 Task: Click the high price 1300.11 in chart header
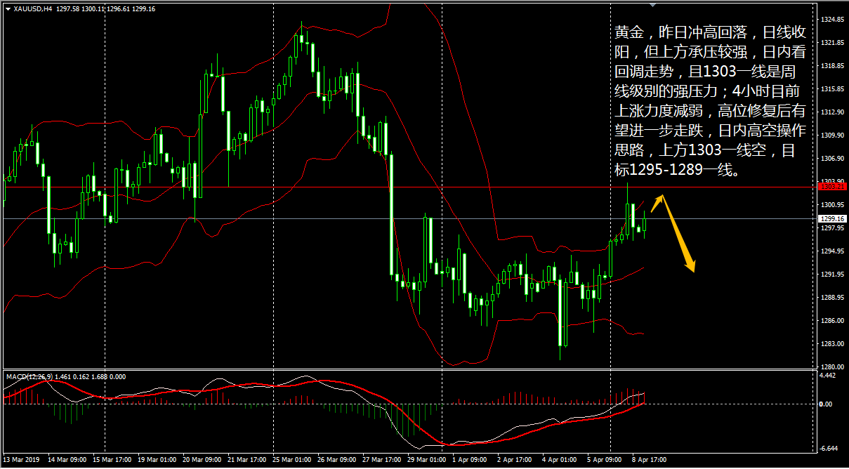point(92,9)
